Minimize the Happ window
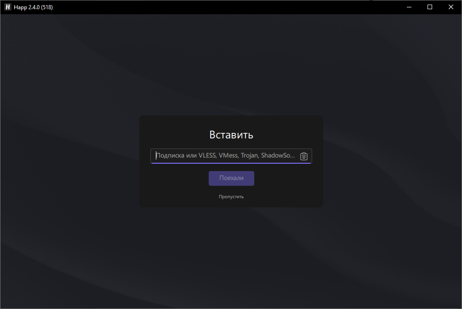The height and width of the screenshot is (309, 462). [x=409, y=7]
